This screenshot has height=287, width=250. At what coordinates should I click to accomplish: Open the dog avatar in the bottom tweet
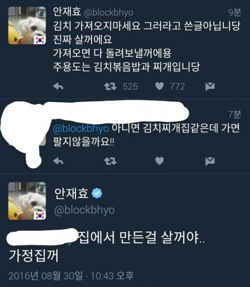click(x=27, y=201)
